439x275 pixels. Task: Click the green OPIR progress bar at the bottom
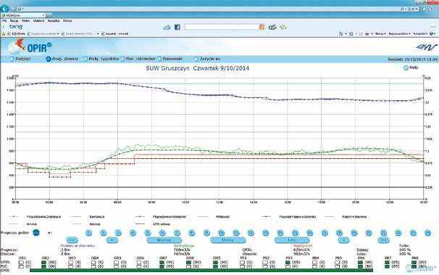(x=201, y=270)
